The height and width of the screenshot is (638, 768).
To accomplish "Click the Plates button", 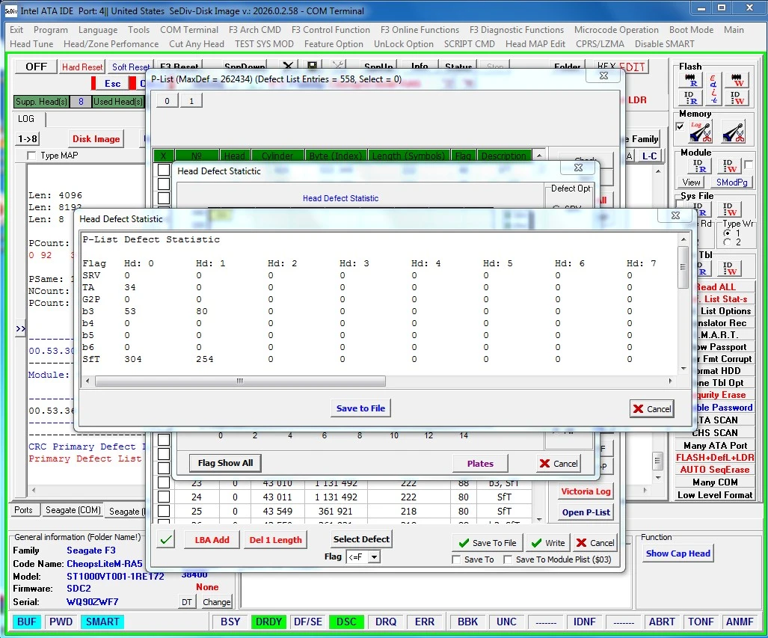I will pyautogui.click(x=480, y=464).
